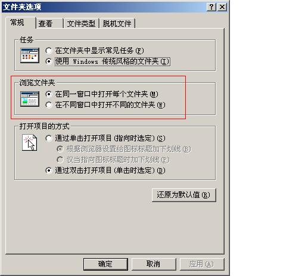
Task: Click the 取消 button
Action: pyautogui.click(x=154, y=264)
